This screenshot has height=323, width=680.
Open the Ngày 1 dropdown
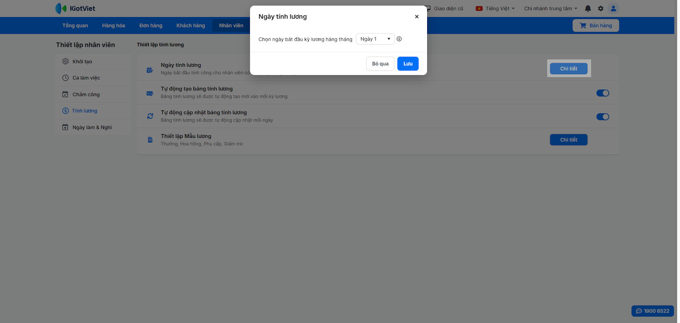point(375,39)
